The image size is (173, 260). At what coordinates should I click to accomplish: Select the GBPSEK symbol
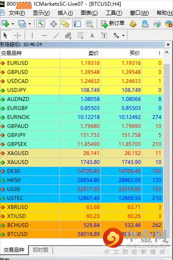17,144
